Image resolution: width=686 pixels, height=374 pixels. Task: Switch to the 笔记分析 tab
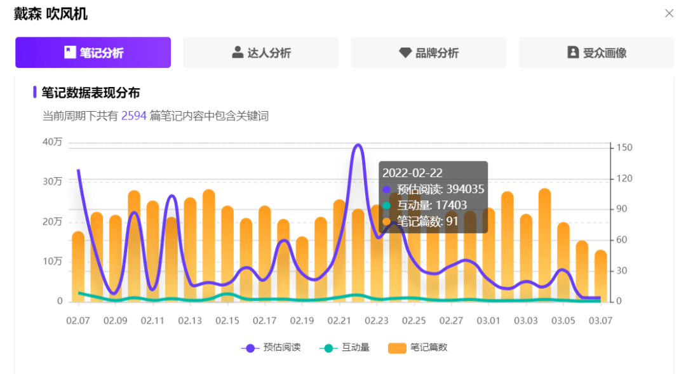click(93, 53)
